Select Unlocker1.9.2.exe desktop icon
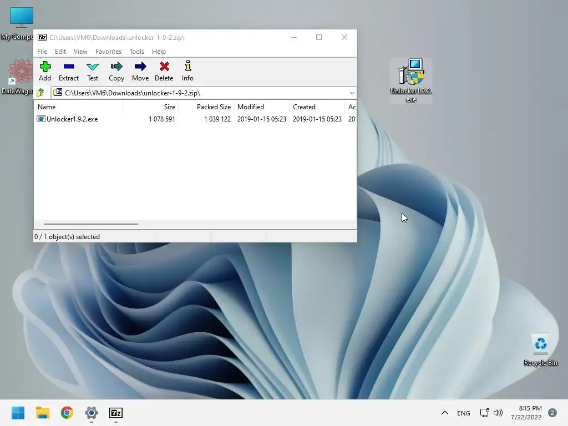The height and width of the screenshot is (426, 568). (411, 80)
